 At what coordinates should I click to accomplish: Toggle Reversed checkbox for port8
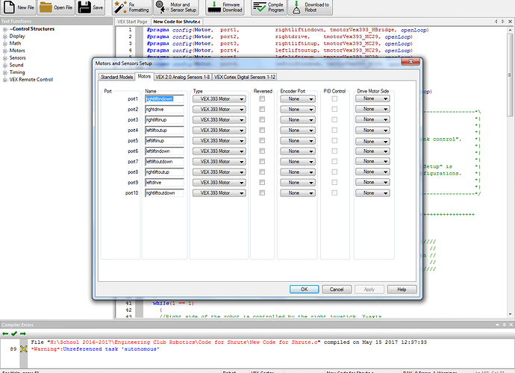[x=262, y=172]
